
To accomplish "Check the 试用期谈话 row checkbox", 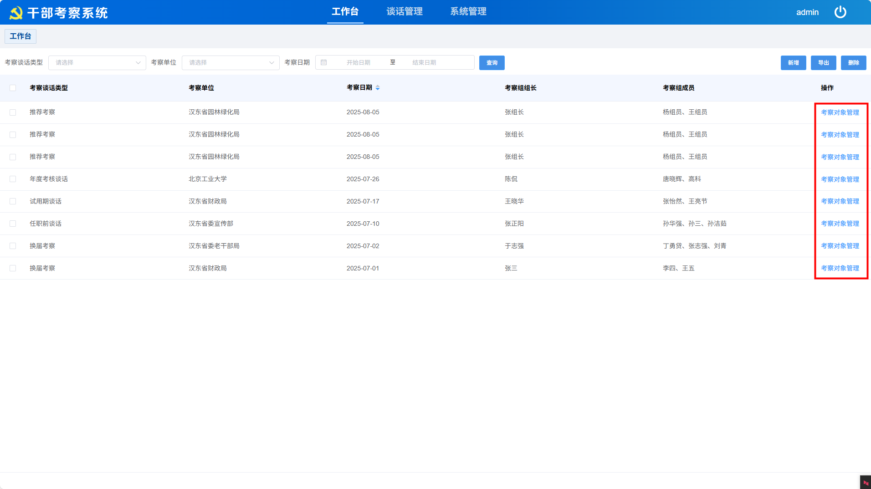I will (13, 201).
